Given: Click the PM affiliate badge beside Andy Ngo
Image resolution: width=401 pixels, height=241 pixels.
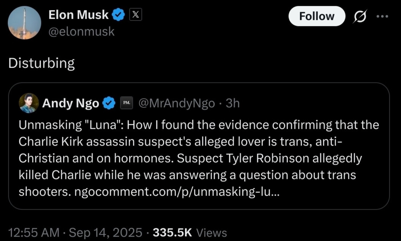Looking at the screenshot, I should pyautogui.click(x=126, y=103).
